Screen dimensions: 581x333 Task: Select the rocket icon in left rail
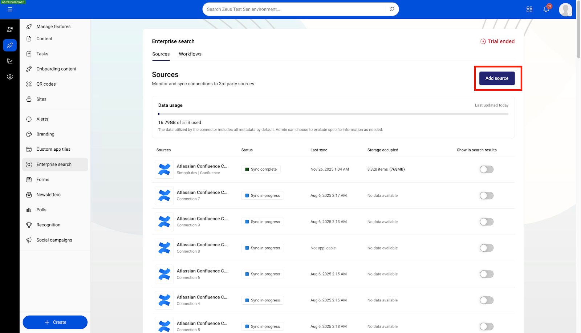(10, 45)
